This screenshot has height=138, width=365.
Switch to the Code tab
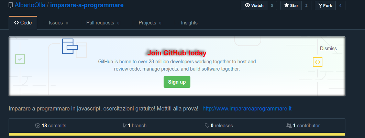click(23, 23)
